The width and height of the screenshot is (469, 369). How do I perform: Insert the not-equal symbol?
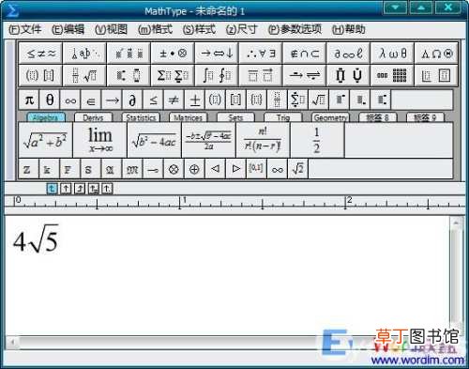click(174, 100)
